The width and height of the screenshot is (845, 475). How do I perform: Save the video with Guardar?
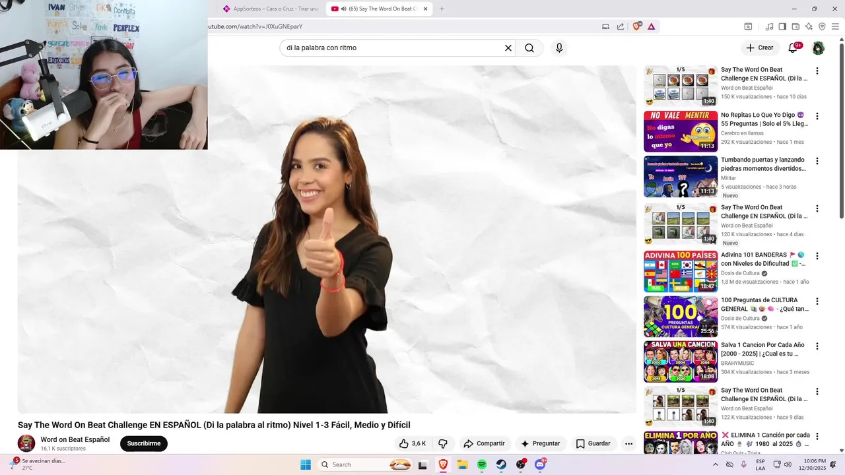pyautogui.click(x=593, y=443)
